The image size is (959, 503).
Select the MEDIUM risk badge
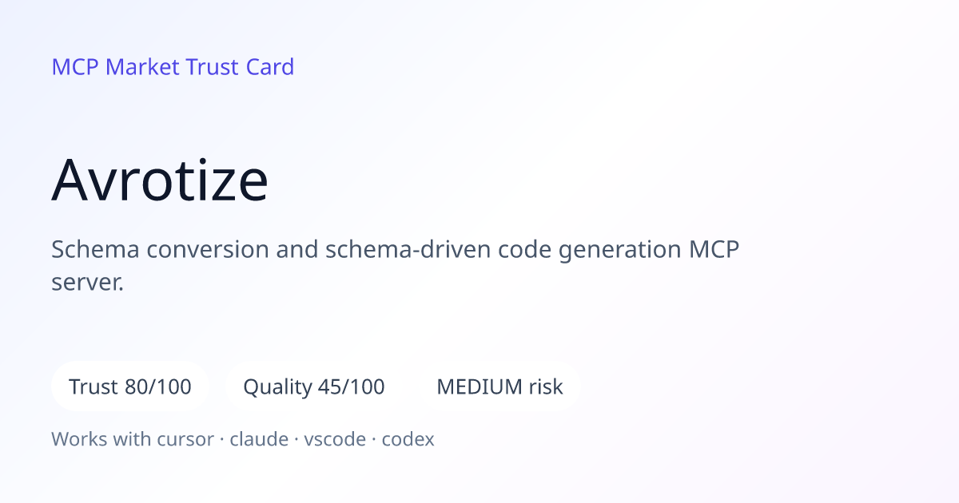(x=499, y=386)
